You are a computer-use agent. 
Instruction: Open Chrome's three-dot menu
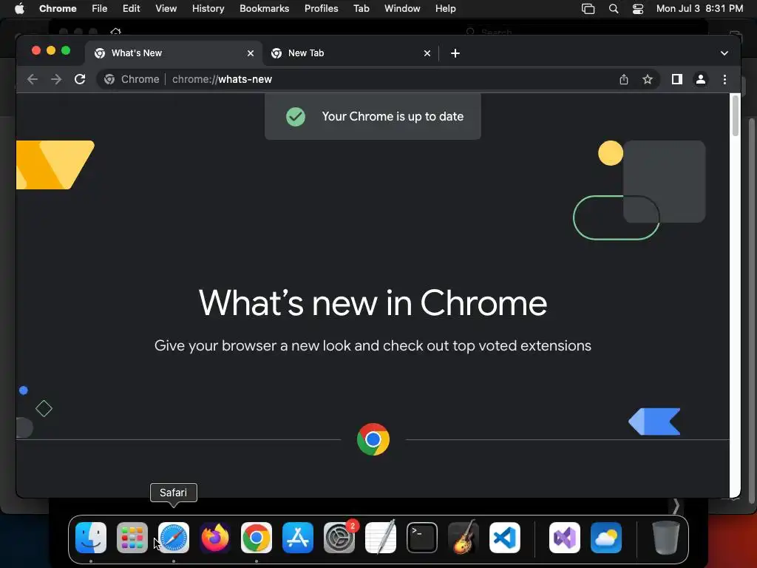click(x=724, y=79)
